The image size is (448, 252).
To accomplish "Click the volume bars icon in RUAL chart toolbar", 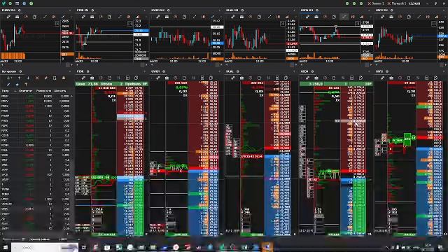I will click(x=287, y=17).
